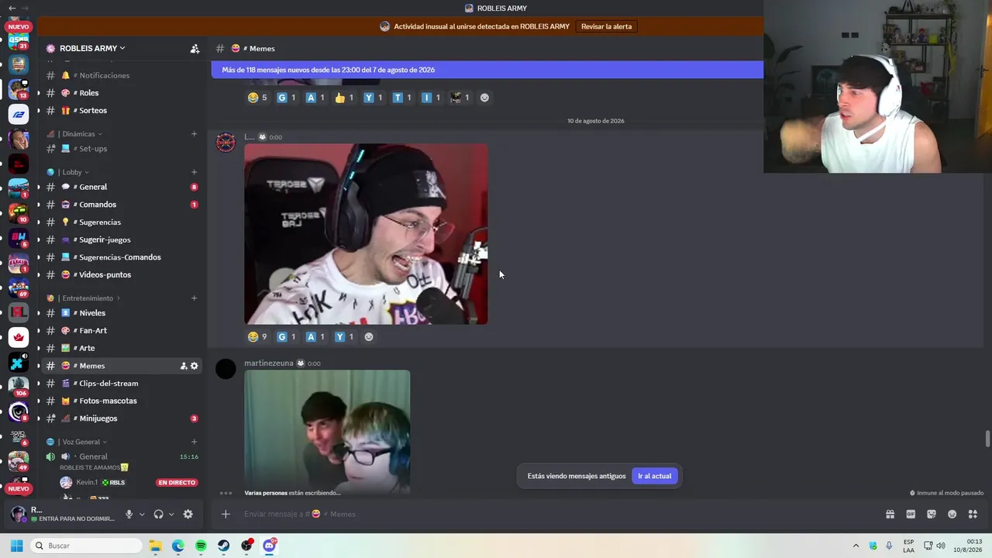Open the GIF picker
The image size is (992, 558).
point(911,514)
